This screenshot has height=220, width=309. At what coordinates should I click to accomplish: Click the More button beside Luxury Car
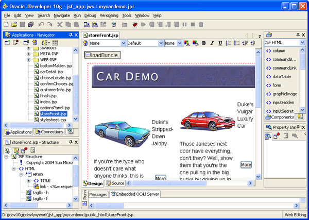tap(246, 164)
